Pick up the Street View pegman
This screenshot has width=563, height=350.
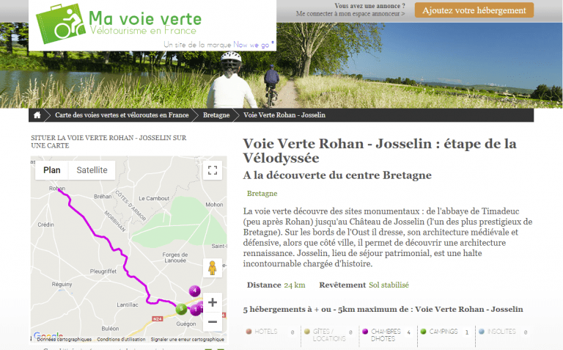pos(212,268)
